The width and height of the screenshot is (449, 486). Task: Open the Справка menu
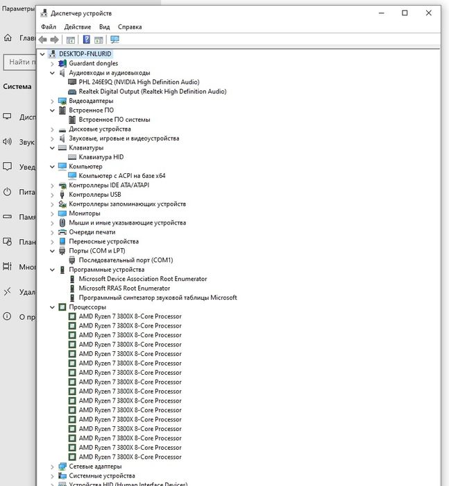130,27
